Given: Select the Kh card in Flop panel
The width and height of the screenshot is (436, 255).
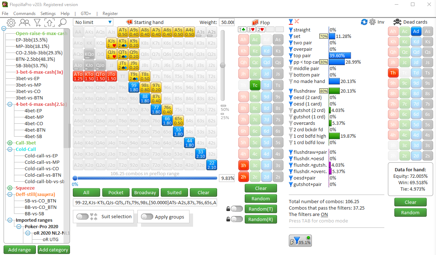Looking at the screenshot, I should [244, 51].
